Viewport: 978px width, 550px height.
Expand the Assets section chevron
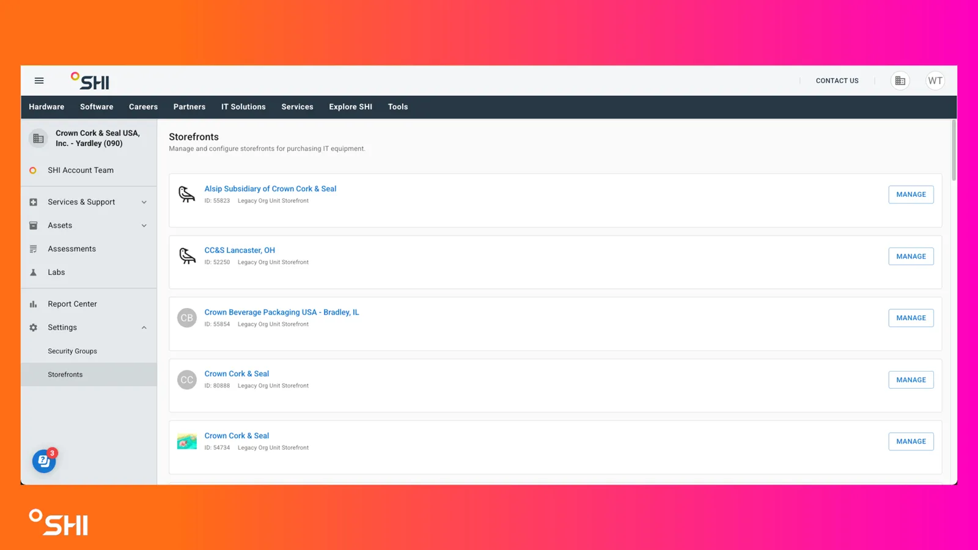point(144,226)
